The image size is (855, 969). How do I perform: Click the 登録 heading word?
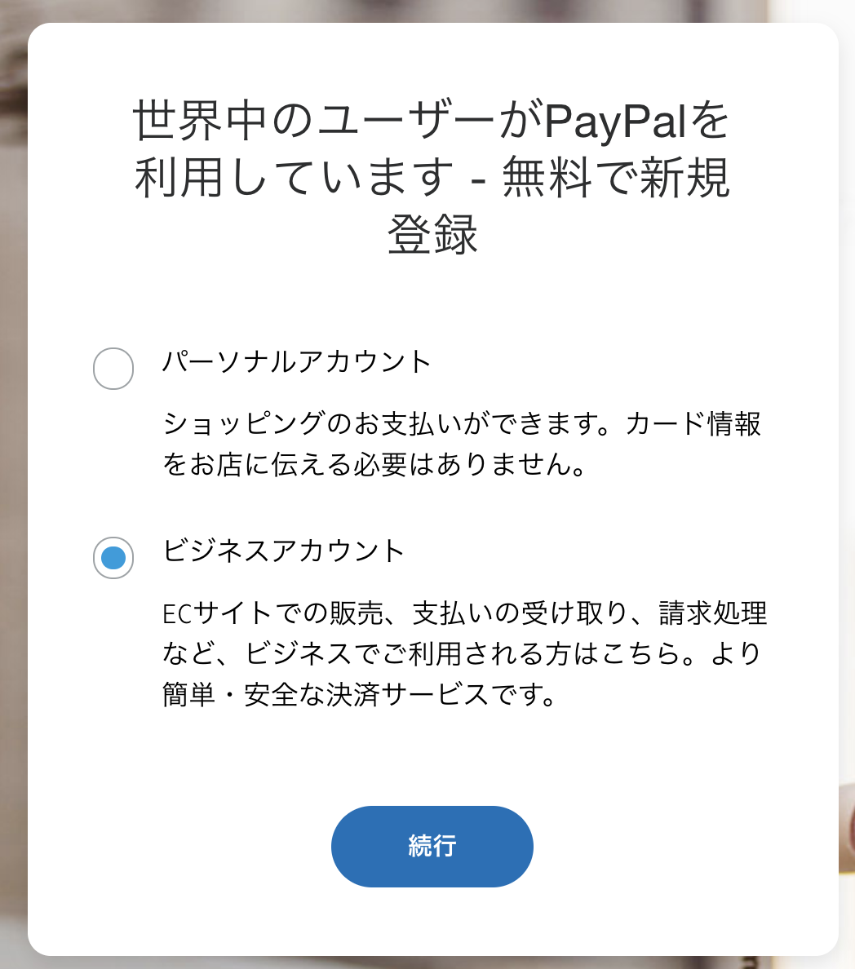click(x=432, y=234)
